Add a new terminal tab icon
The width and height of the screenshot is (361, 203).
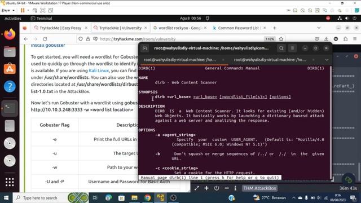(x=144, y=48)
